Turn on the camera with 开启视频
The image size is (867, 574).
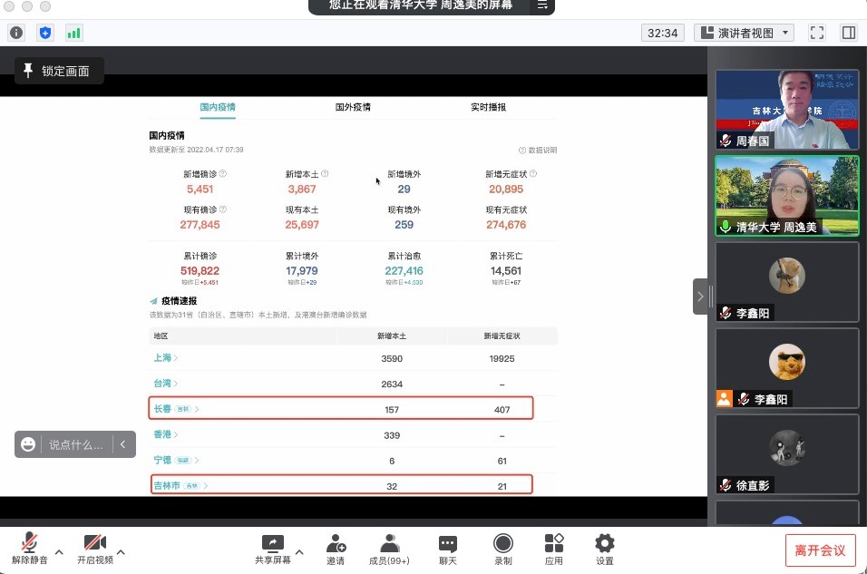pyautogui.click(x=95, y=550)
